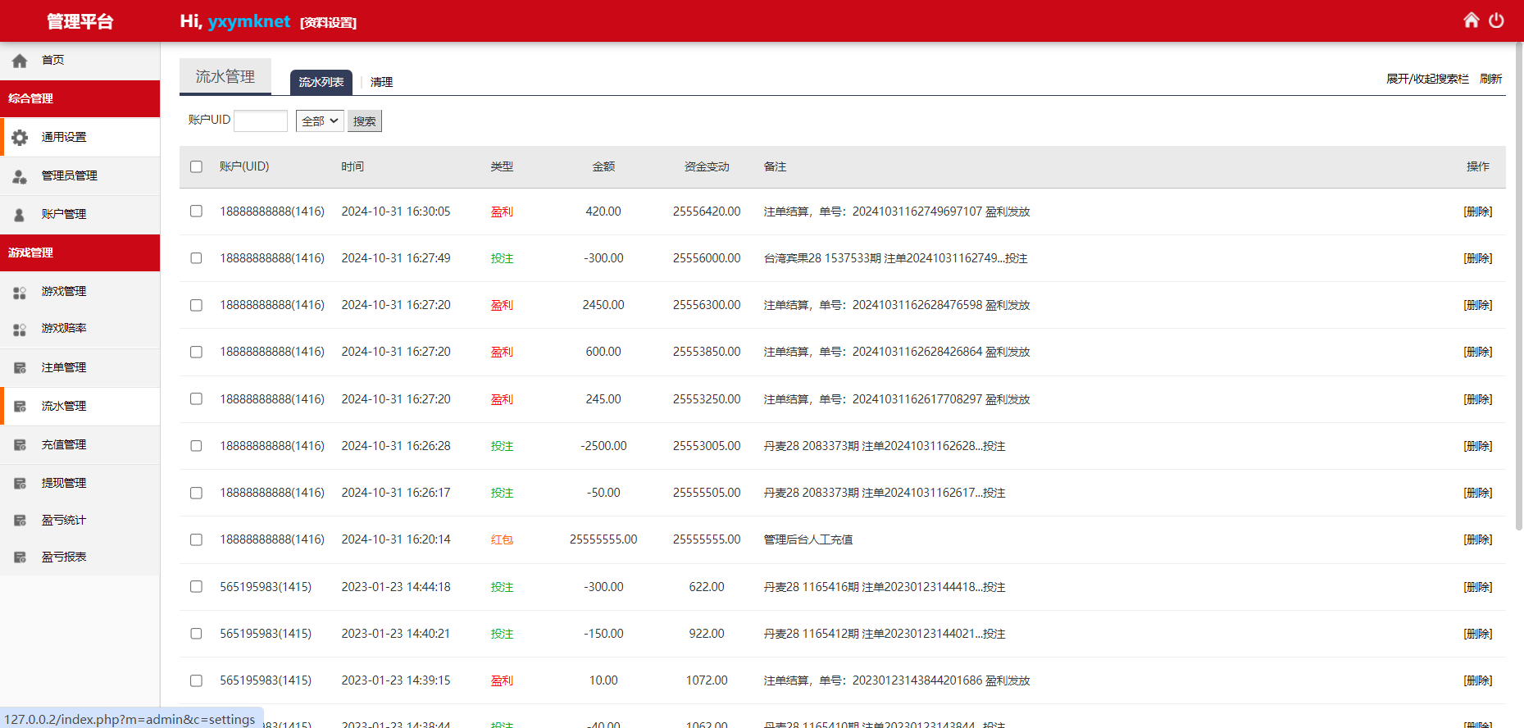Toggle 展开/收起搜索栏 search bar expander
Screen dimensions: 1524x728
[1427, 79]
